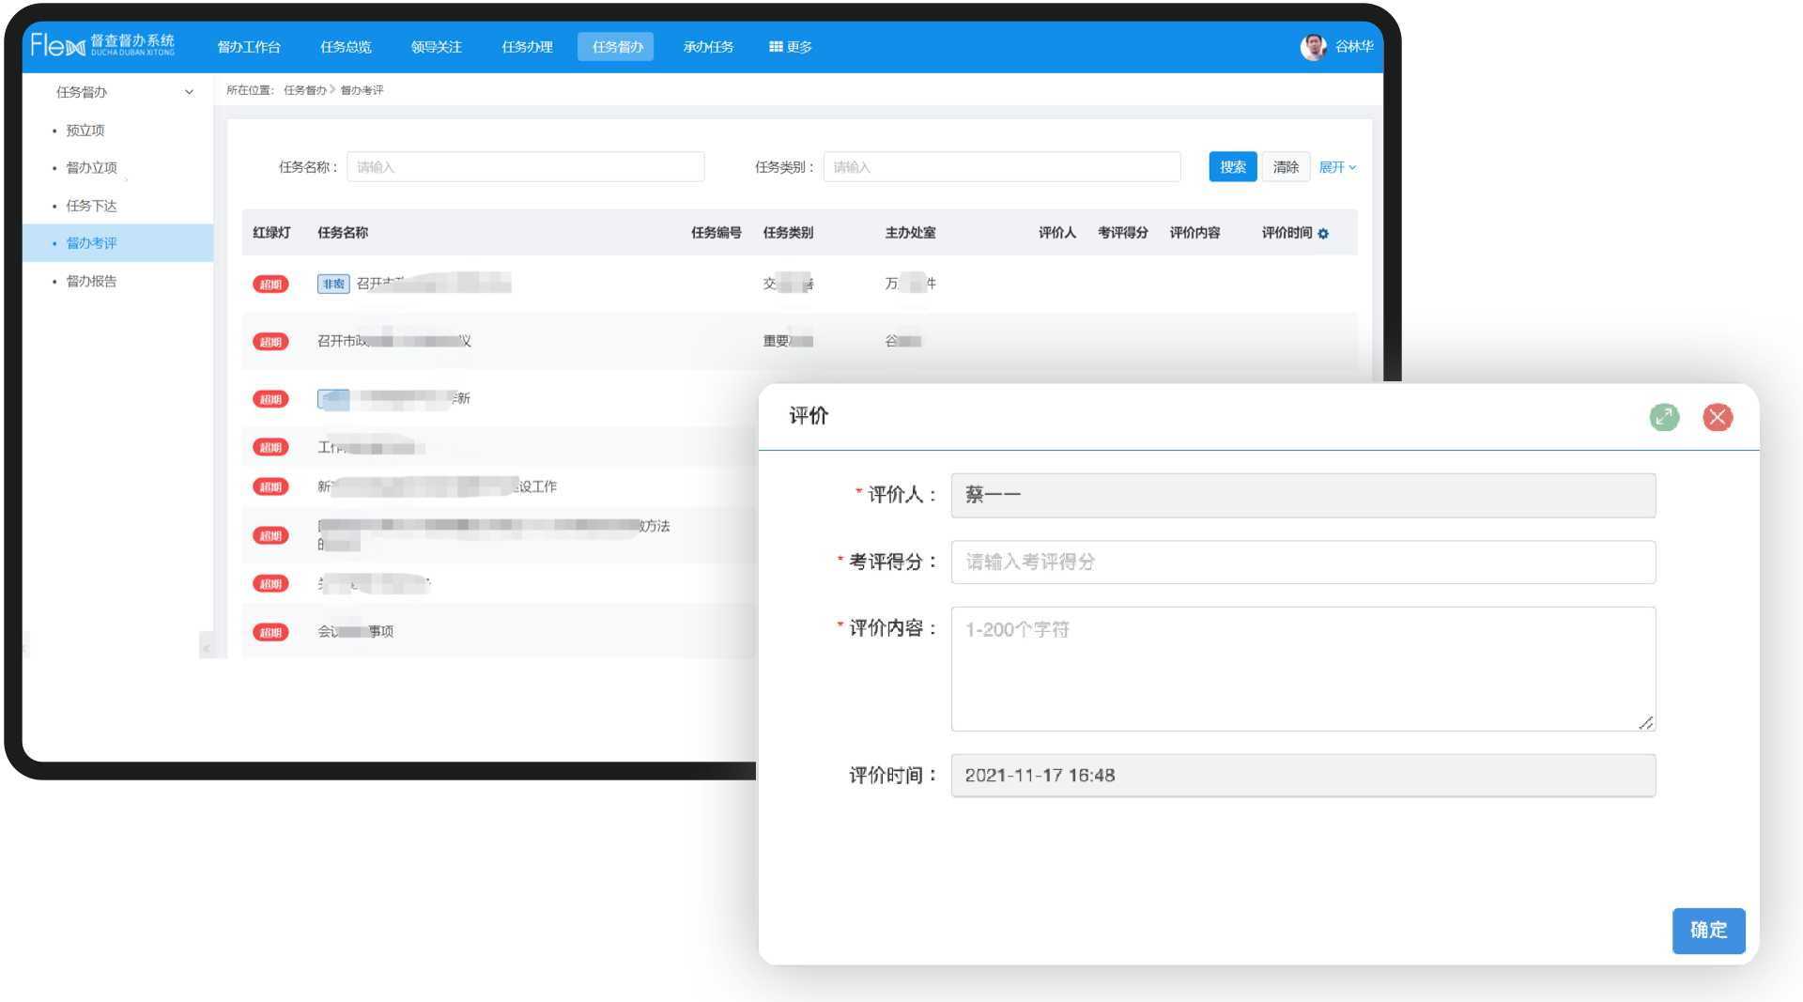The width and height of the screenshot is (1803, 1002).
Task: Click the 超期 badge on the 会议事项 row
Action: tap(270, 632)
